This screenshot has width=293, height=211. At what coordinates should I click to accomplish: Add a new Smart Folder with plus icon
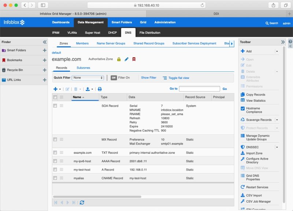(44, 50)
